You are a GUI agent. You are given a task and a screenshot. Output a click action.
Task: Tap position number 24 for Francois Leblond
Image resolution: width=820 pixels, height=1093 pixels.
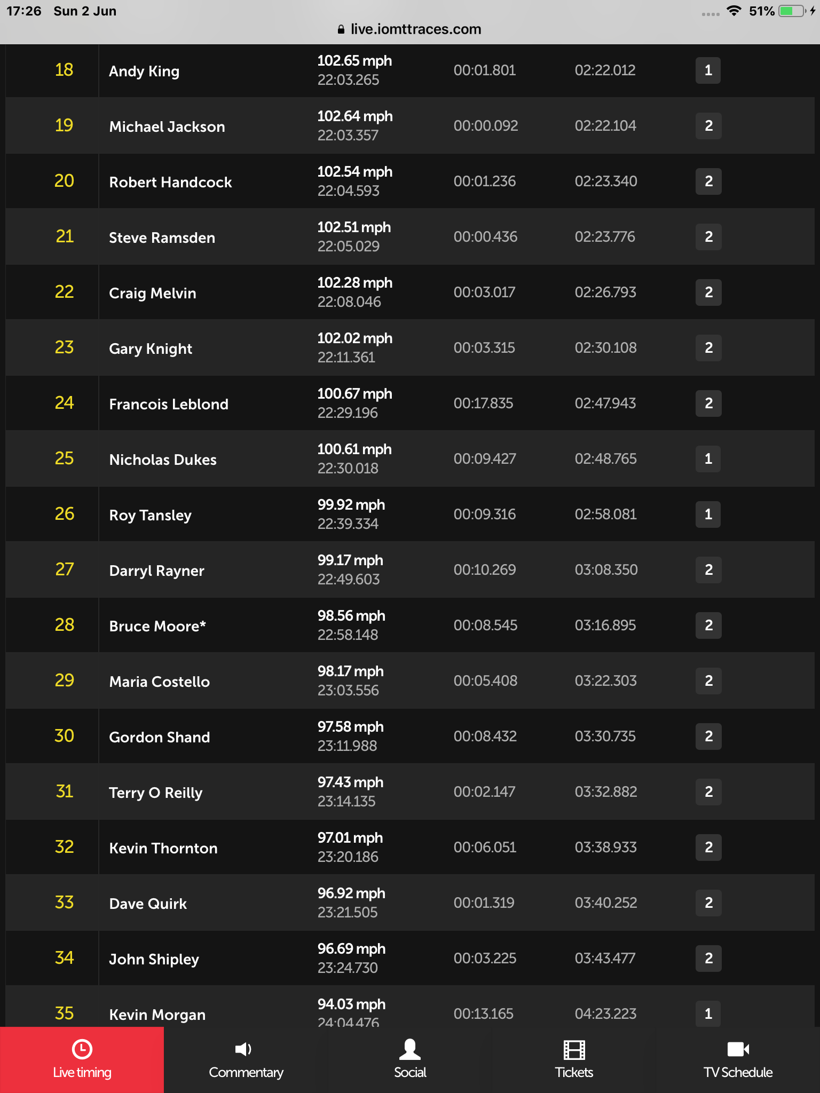click(64, 403)
